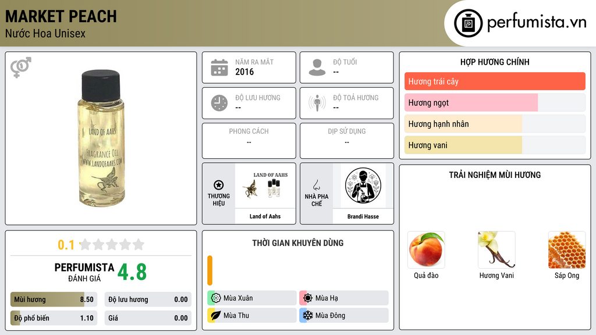596x335 pixels.
Task: Click the Hương ngọt accord bar
Action: click(x=495, y=102)
